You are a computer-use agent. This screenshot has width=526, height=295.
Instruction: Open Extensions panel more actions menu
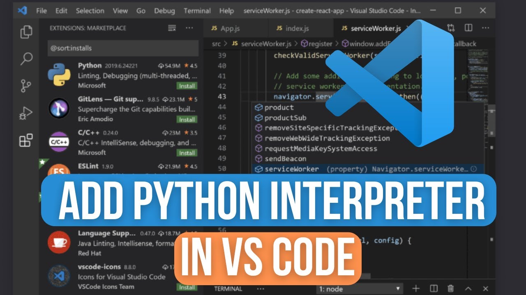pyautogui.click(x=189, y=28)
